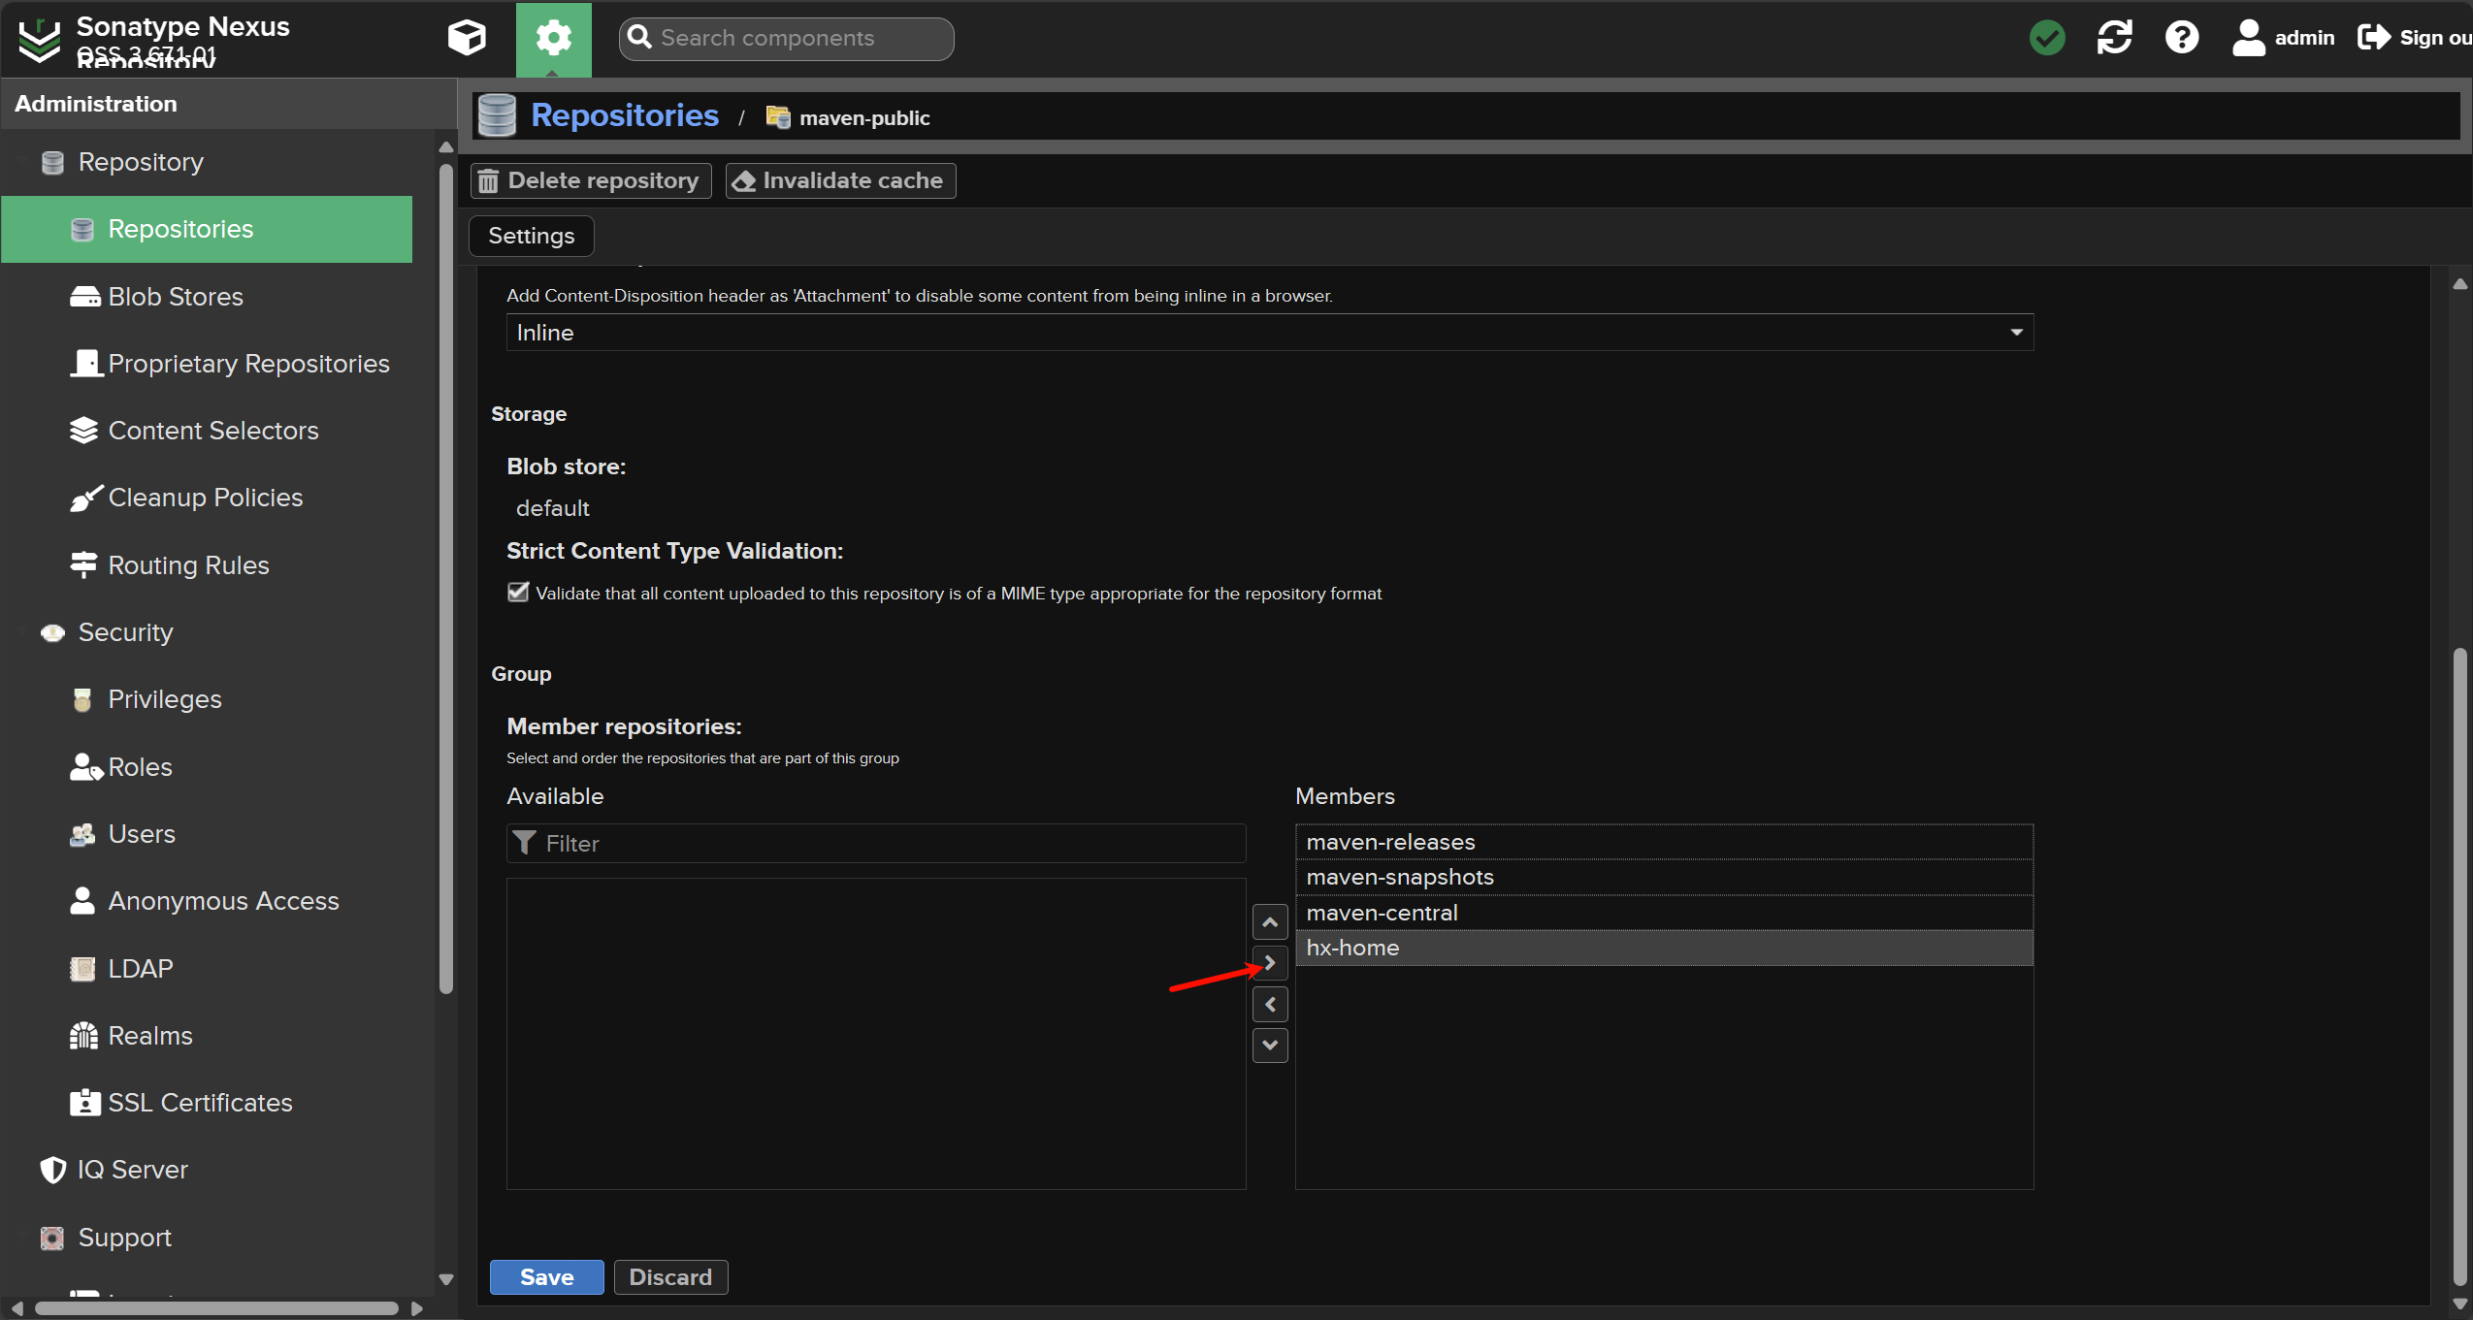Refresh the page with the refresh icon
Screen dimensions: 2473x1320
point(2114,38)
